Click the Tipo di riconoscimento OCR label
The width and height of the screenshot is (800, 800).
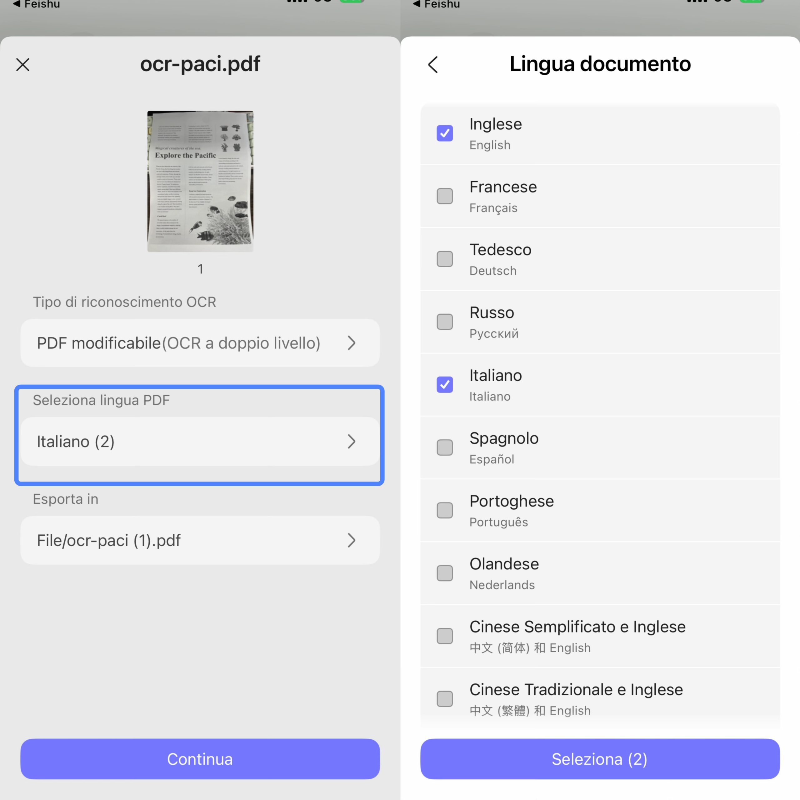[125, 302]
